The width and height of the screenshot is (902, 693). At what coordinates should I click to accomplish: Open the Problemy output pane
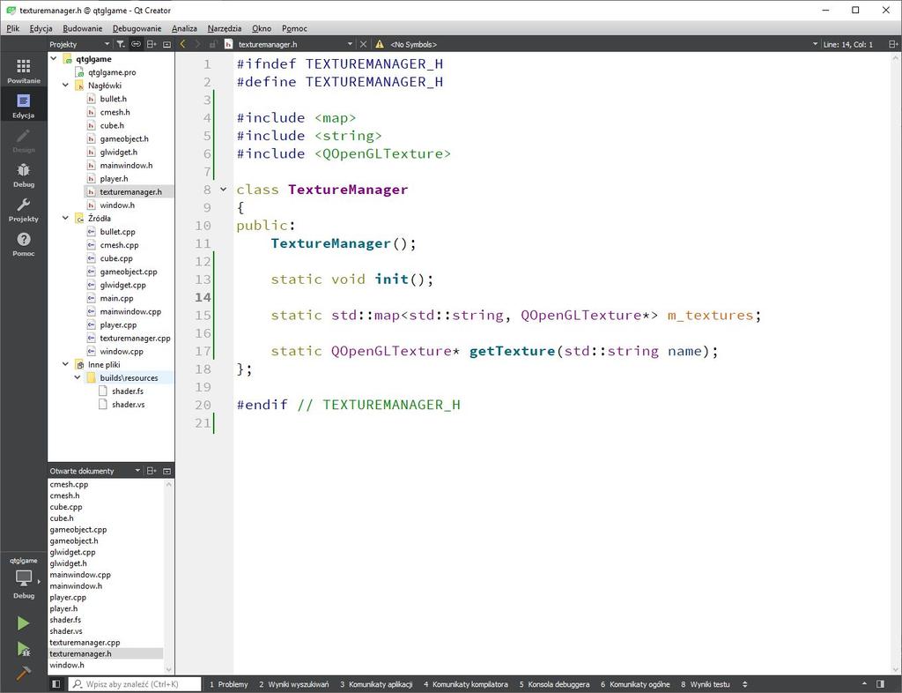tap(228, 684)
